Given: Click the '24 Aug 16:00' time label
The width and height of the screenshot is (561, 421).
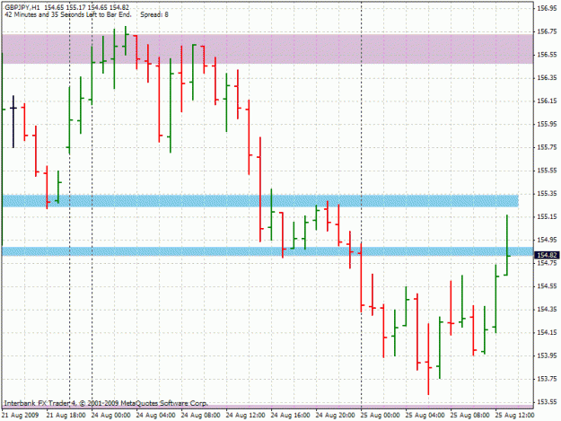Looking at the screenshot, I should pyautogui.click(x=290, y=416).
